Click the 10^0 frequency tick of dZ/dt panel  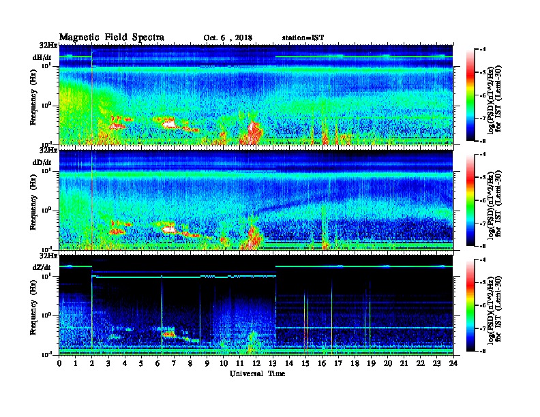47,315
